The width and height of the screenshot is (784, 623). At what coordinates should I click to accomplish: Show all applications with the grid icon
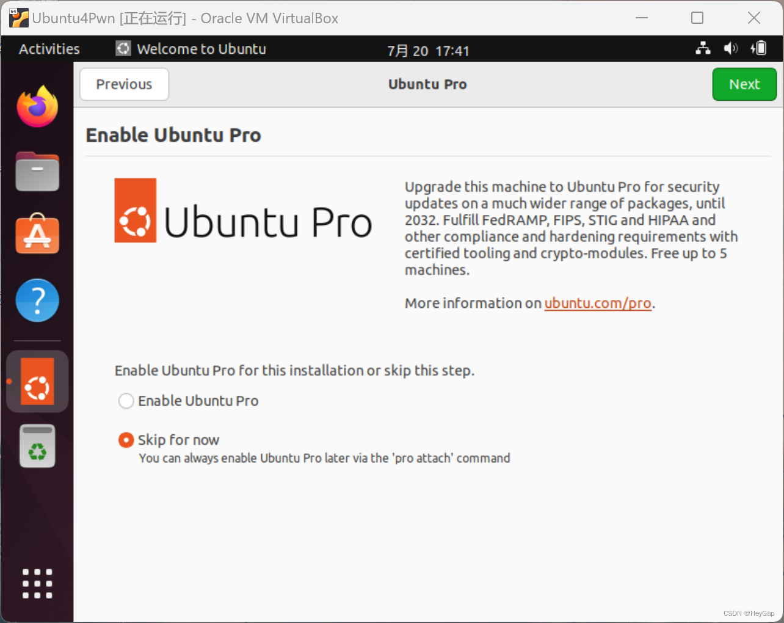(37, 583)
